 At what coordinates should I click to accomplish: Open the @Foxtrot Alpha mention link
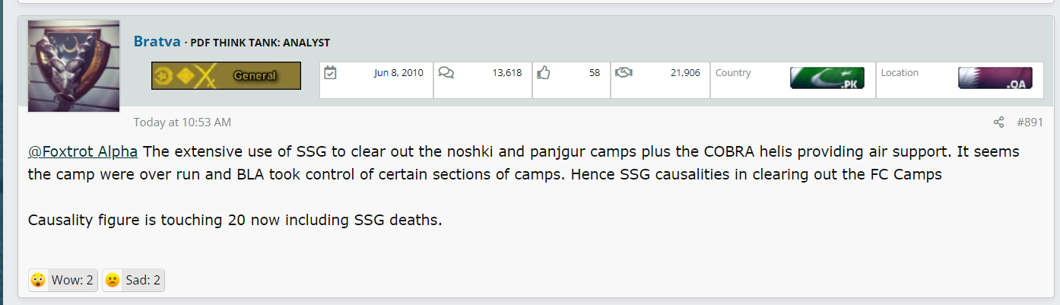84,151
